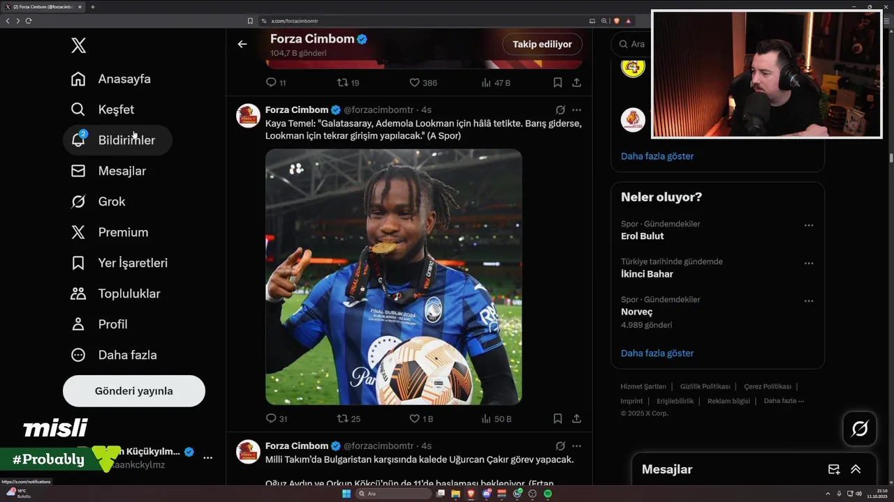Open more options for the Erol Bulut trend

[x=809, y=225]
